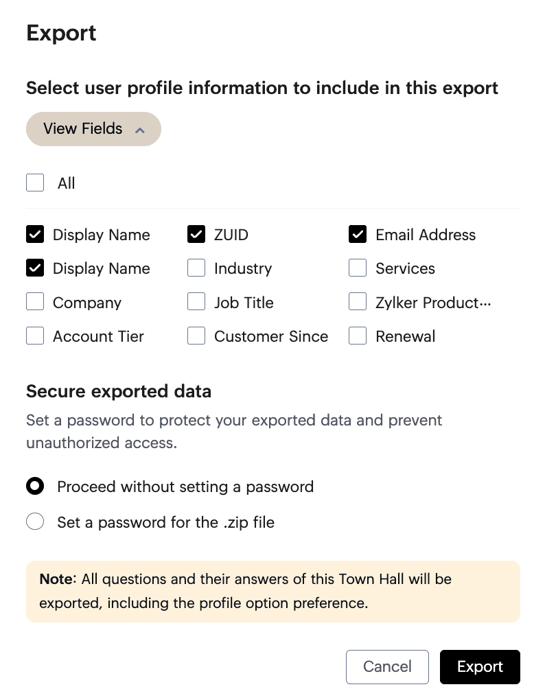Click the Note about Town Hall export
Image resolution: width=545 pixels, height=700 pixels.
point(272,592)
